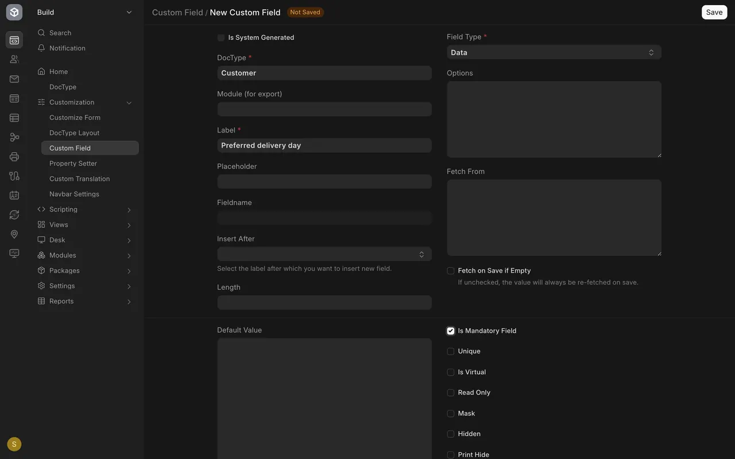Open the Printing rail icon
Image resolution: width=735 pixels, height=459 pixels.
pyautogui.click(x=14, y=157)
